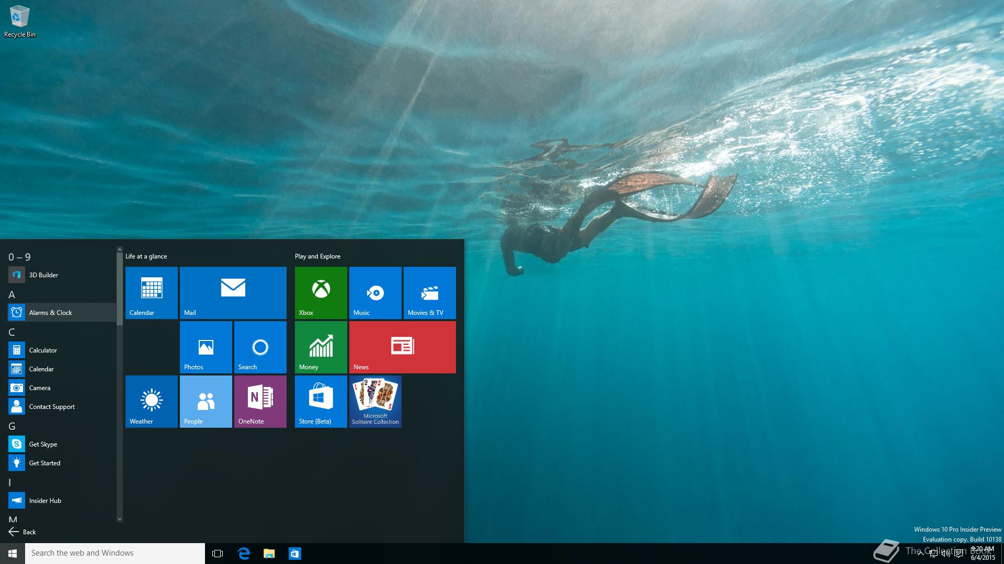Click the app list scroll up arrow
1004x564 pixels.
119,250
